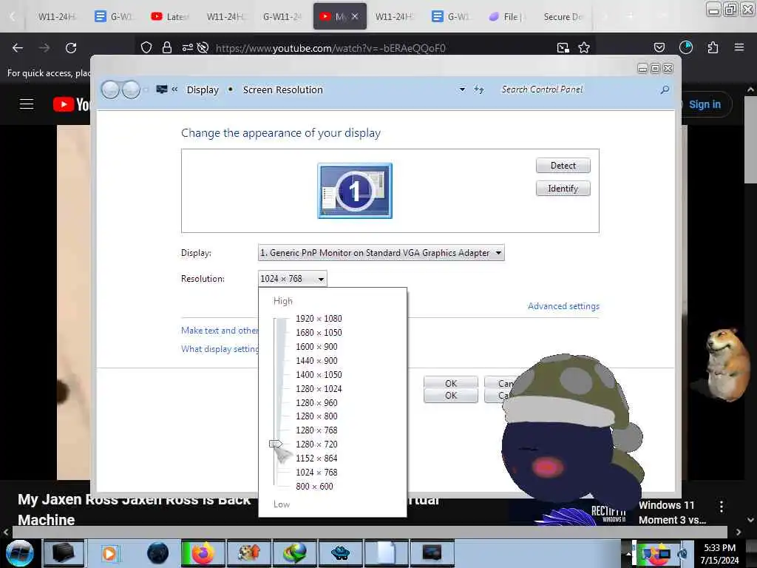757x568 pixels.
Task: Switch to the File browser tab
Action: pos(506,16)
